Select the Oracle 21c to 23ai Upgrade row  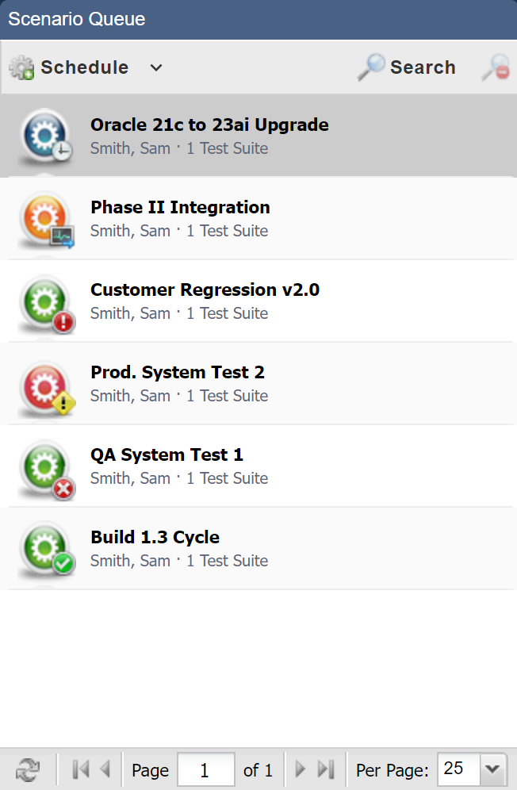317,136
